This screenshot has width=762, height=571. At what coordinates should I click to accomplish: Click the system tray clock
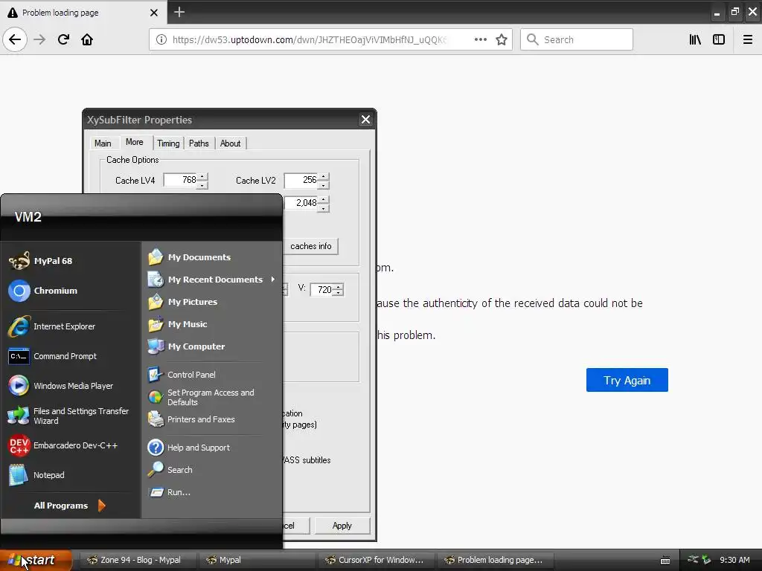[734, 560]
